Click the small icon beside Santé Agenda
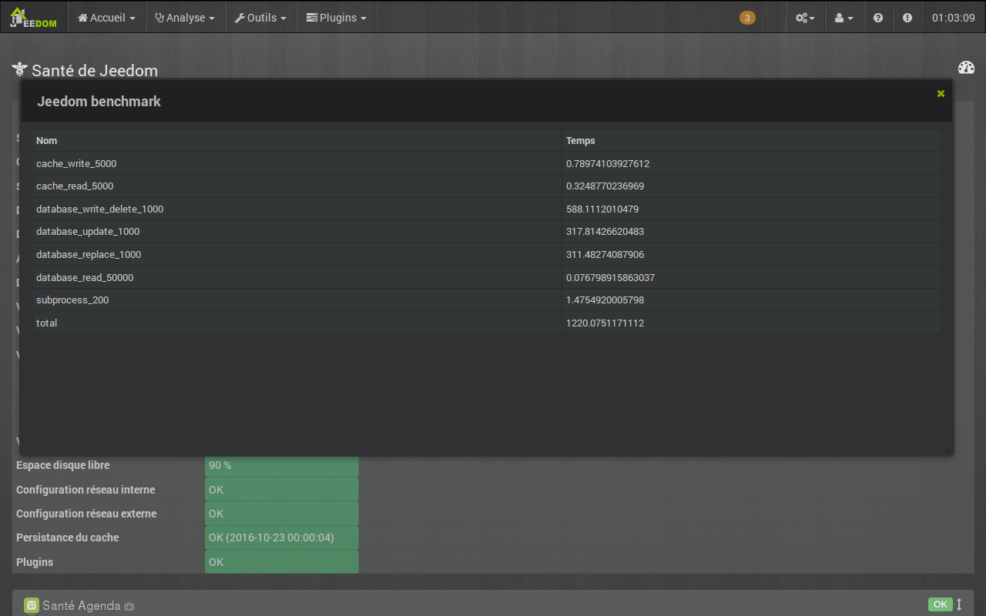Screen dimensions: 986x616 pos(129,607)
